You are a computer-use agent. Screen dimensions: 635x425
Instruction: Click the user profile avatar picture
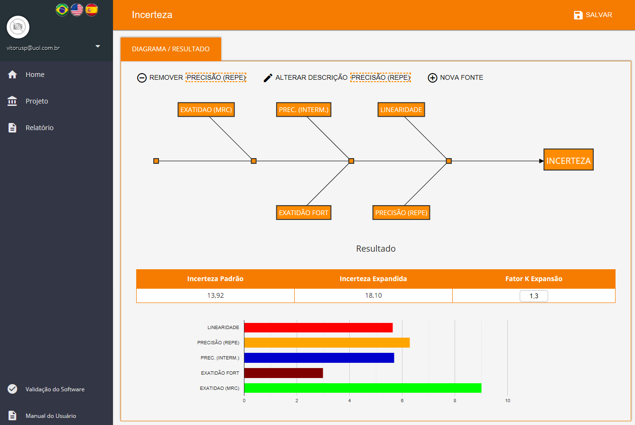(18, 27)
